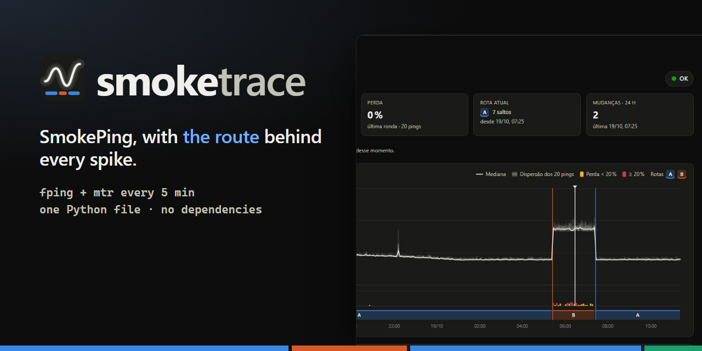Select the PERDA 0 % stats card
Screen dimensions: 702x351
[x=414, y=115]
